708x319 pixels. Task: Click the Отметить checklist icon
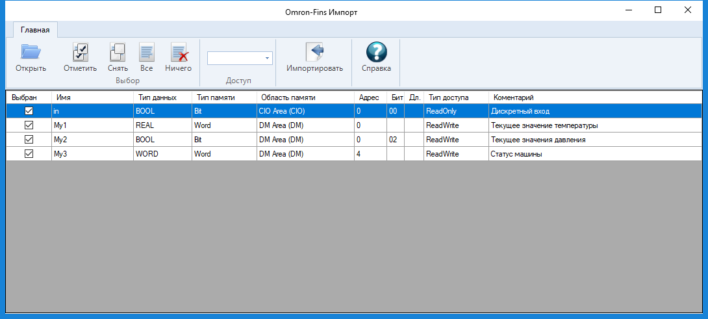(x=81, y=52)
